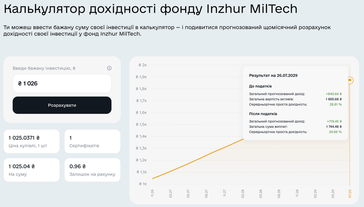Select the 1 025.04 ₴ value
Screen dimensions: 364x207
21,166
